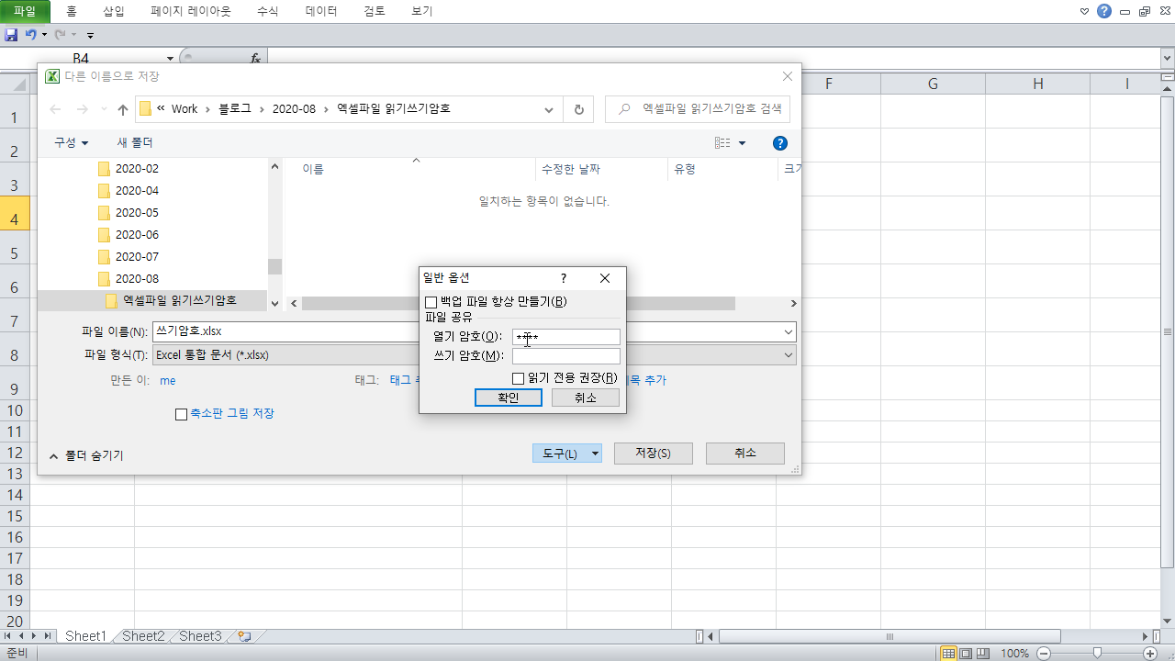Click the fx insert function icon

[x=255, y=58]
